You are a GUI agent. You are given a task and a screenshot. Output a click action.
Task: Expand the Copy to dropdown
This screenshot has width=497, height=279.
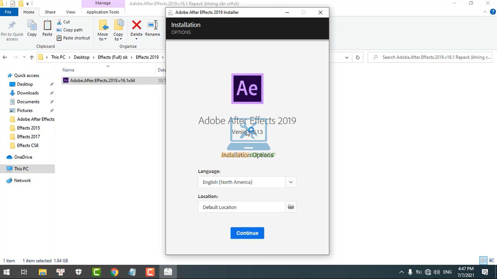pyautogui.click(x=118, y=39)
